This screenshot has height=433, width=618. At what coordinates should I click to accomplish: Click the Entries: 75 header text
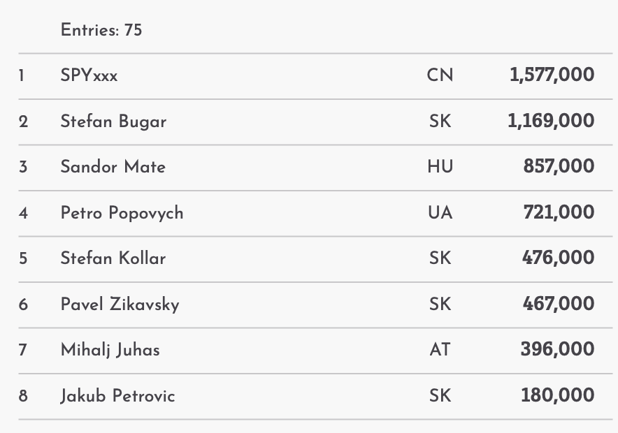click(101, 30)
